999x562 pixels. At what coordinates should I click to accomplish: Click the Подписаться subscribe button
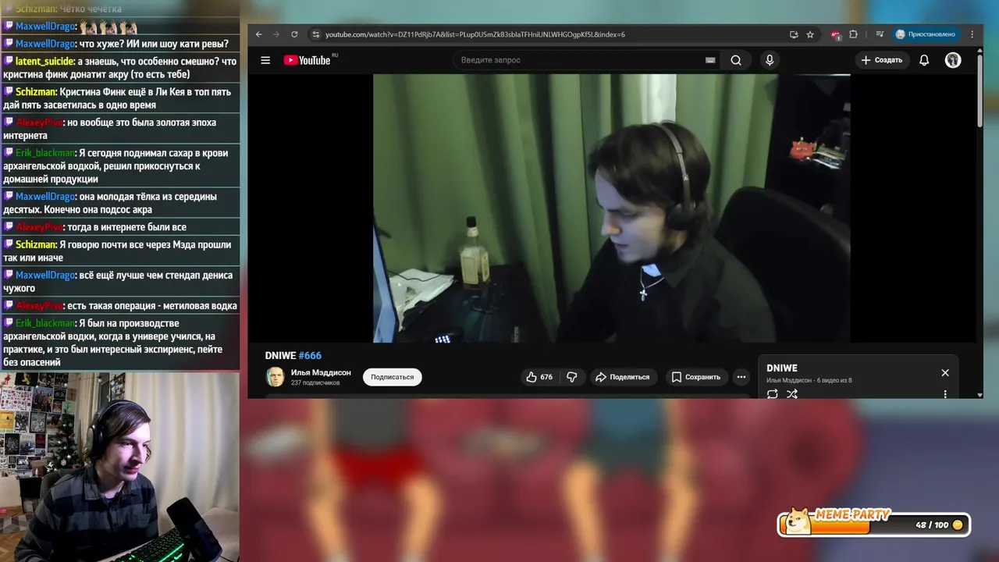click(392, 377)
